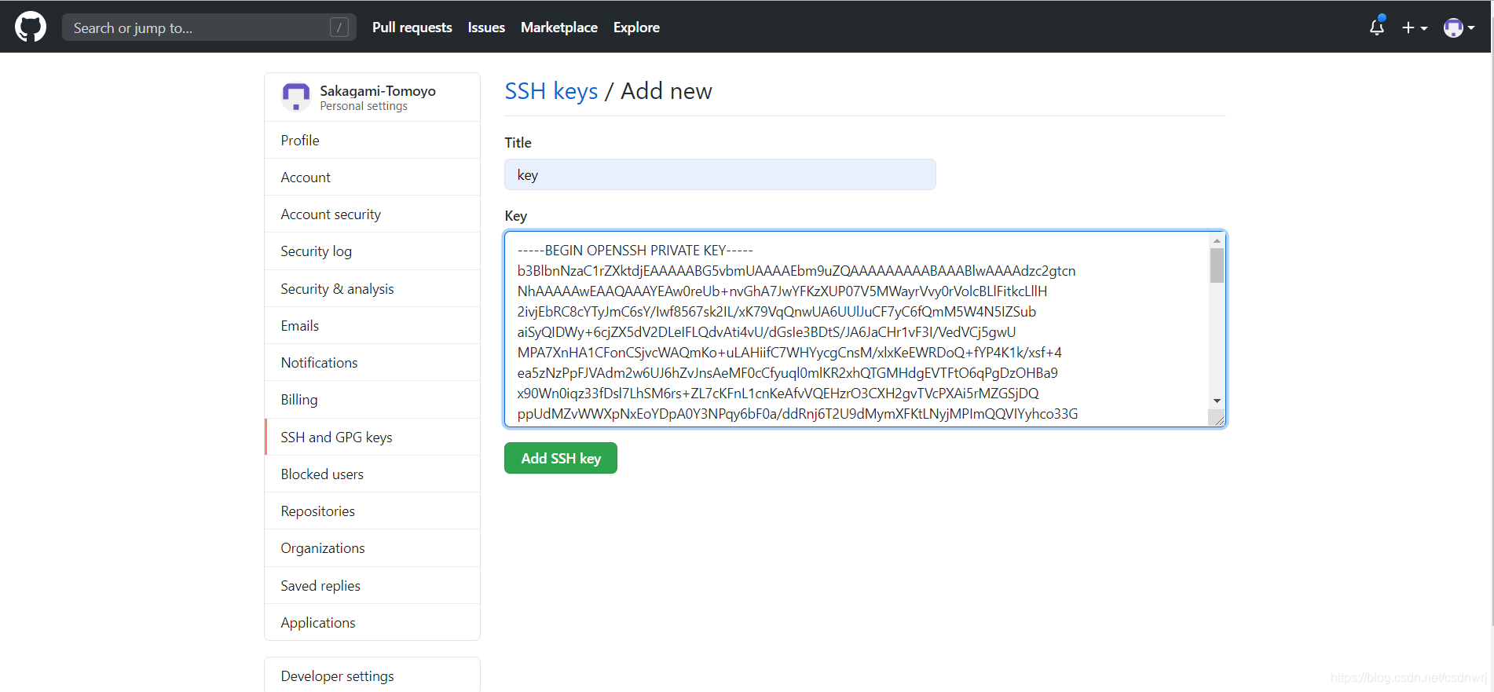Click the BEGIN OPENSSH PRIVATE KEY line
The width and height of the screenshot is (1494, 692).
pyautogui.click(x=635, y=251)
